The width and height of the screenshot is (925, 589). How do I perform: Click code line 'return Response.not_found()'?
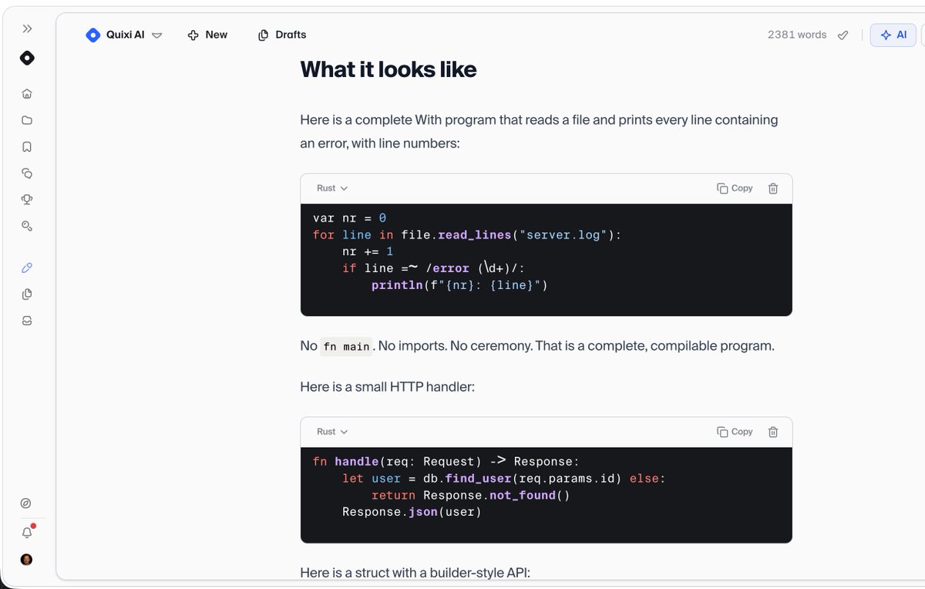(x=470, y=495)
